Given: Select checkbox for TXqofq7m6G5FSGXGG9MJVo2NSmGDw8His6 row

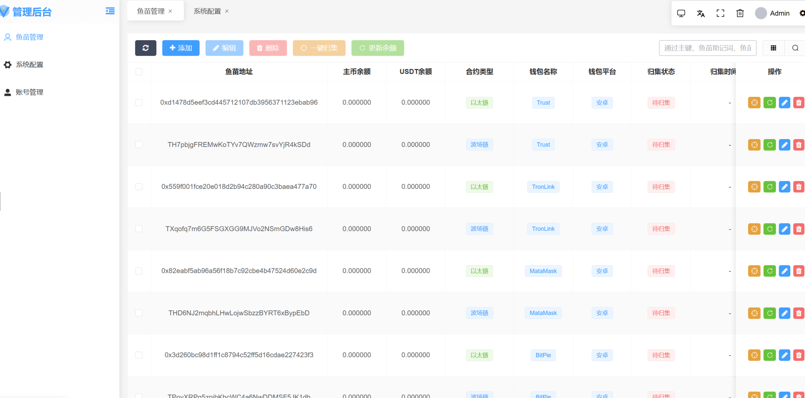Looking at the screenshot, I should [x=139, y=229].
